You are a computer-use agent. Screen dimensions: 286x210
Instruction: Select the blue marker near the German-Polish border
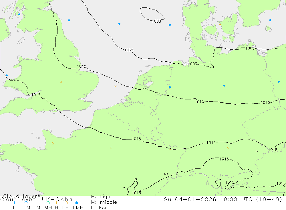coord(278,82)
